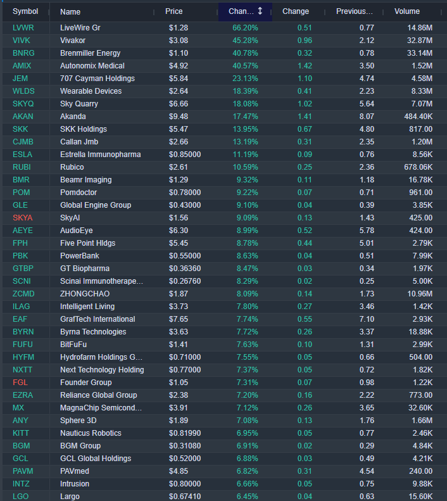This screenshot has width=447, height=501.
Task: Open the AKAN ticker symbol
Action: point(23,117)
